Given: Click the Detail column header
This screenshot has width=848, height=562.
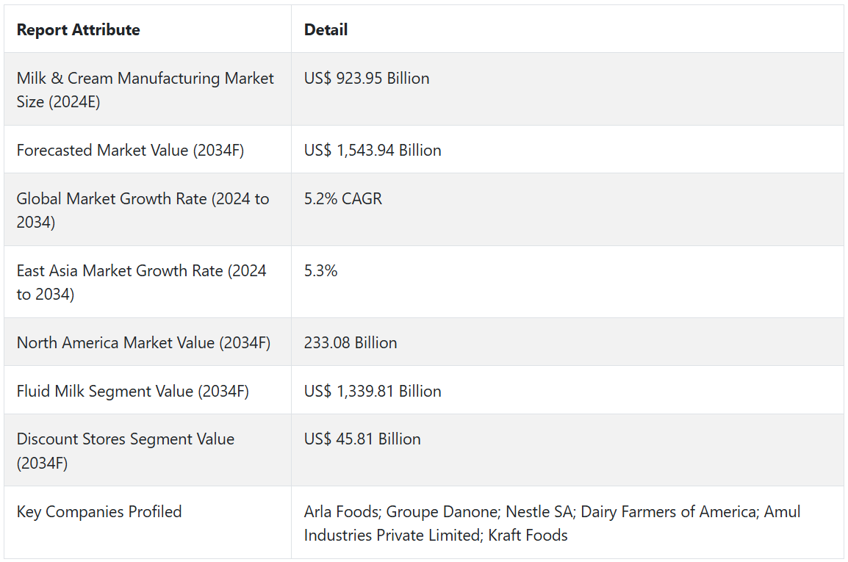Looking at the screenshot, I should click(x=326, y=30).
